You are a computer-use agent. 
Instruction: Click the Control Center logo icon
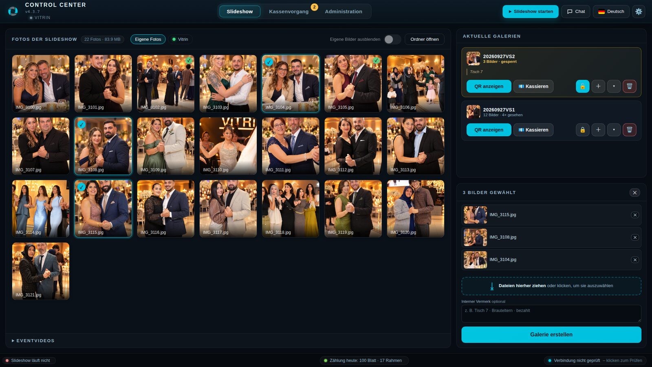click(13, 11)
